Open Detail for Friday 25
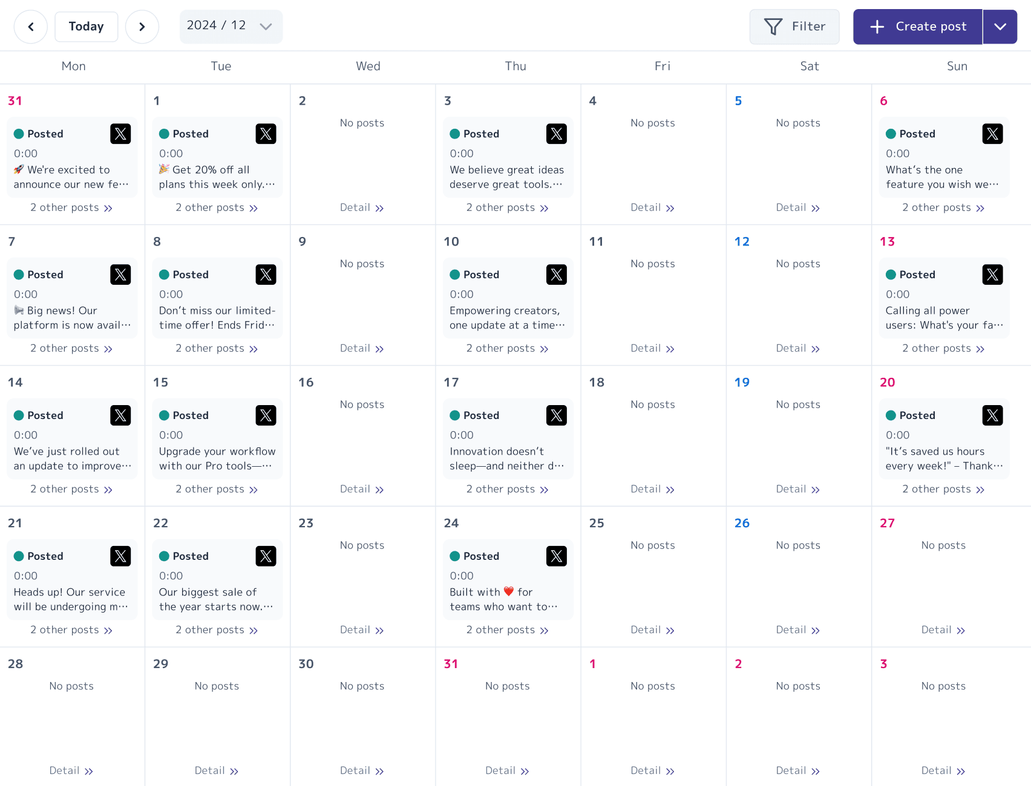The image size is (1031, 786). point(652,630)
